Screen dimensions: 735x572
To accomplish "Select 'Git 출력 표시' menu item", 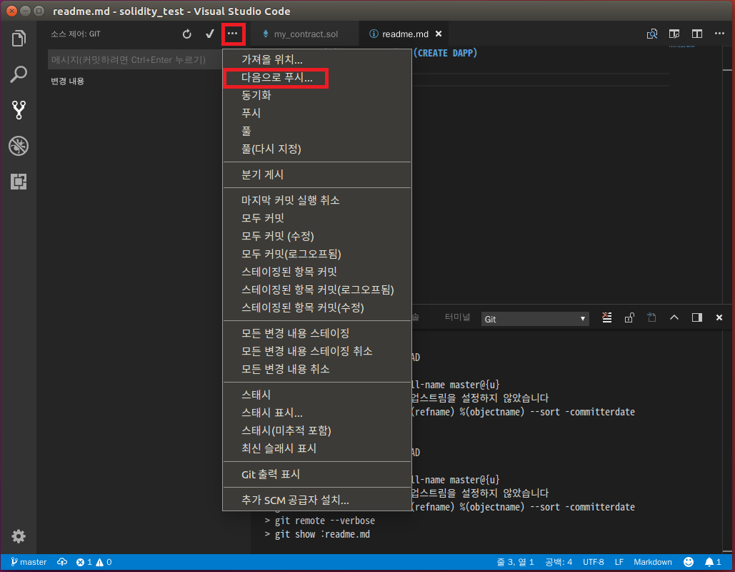I will click(x=317, y=474).
